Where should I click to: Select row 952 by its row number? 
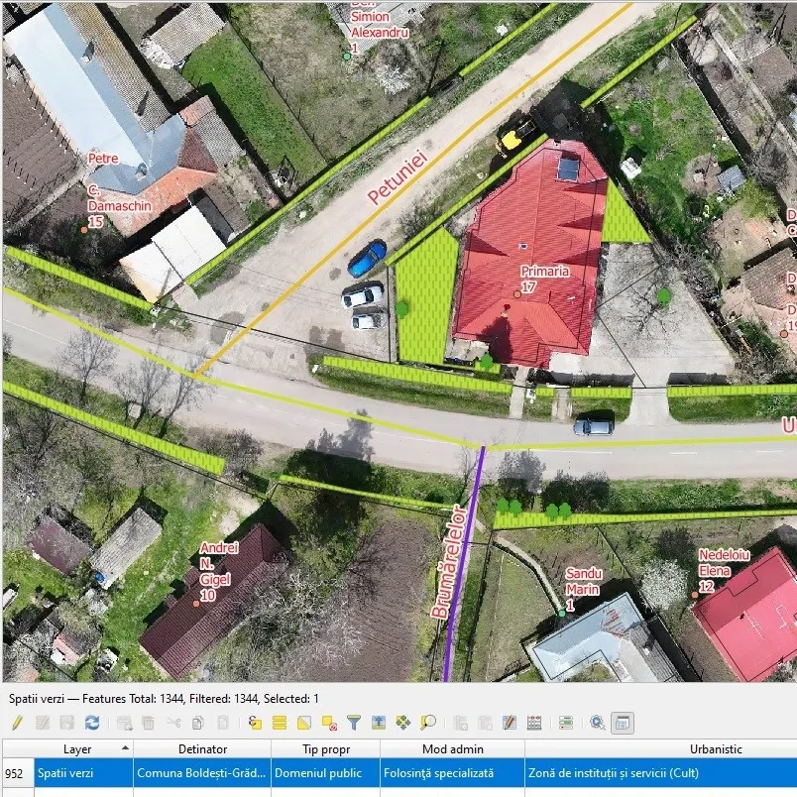14,772
